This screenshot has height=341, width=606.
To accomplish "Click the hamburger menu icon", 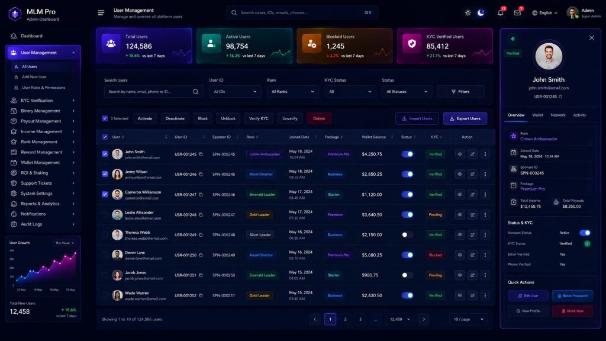I will (x=101, y=13).
